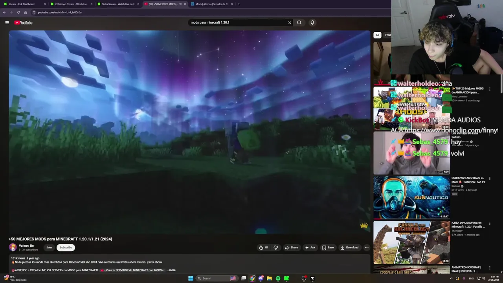Open Spotify from the taskbar
Image resolution: width=503 pixels, height=283 pixels.
point(278,278)
